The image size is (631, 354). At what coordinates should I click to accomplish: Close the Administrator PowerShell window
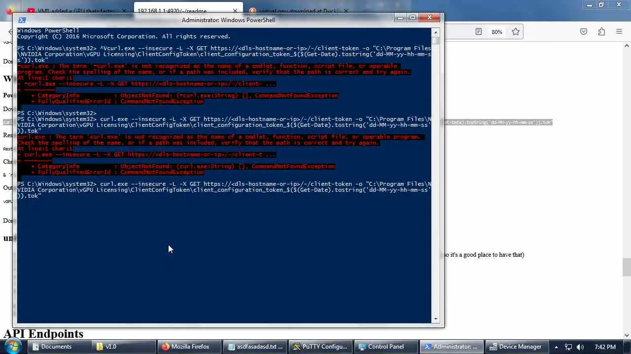(x=429, y=18)
